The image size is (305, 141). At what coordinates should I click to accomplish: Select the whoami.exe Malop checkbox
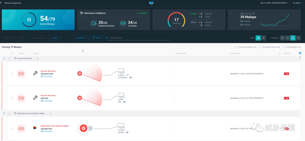tap(12, 74)
